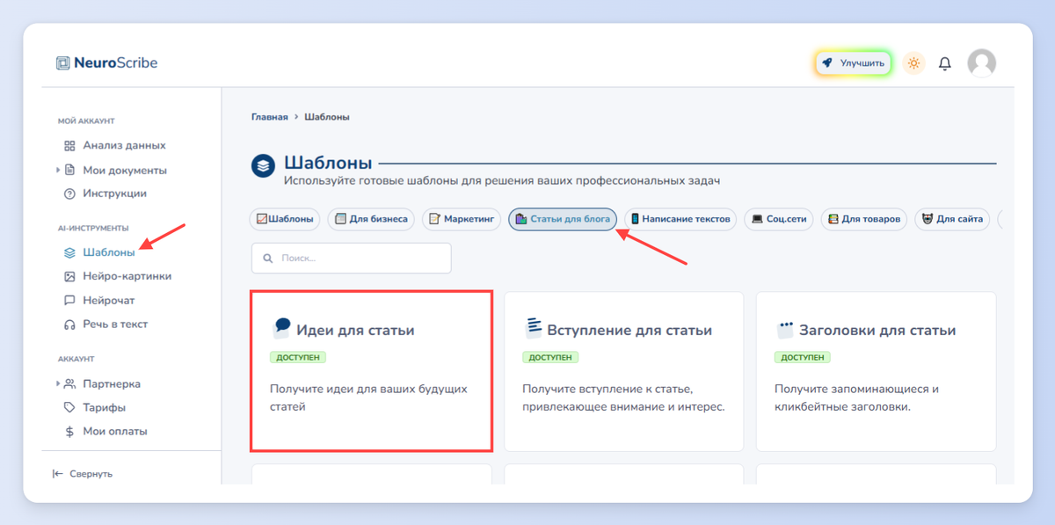Open Речь в текст in sidebar
The image size is (1055, 525).
115,324
